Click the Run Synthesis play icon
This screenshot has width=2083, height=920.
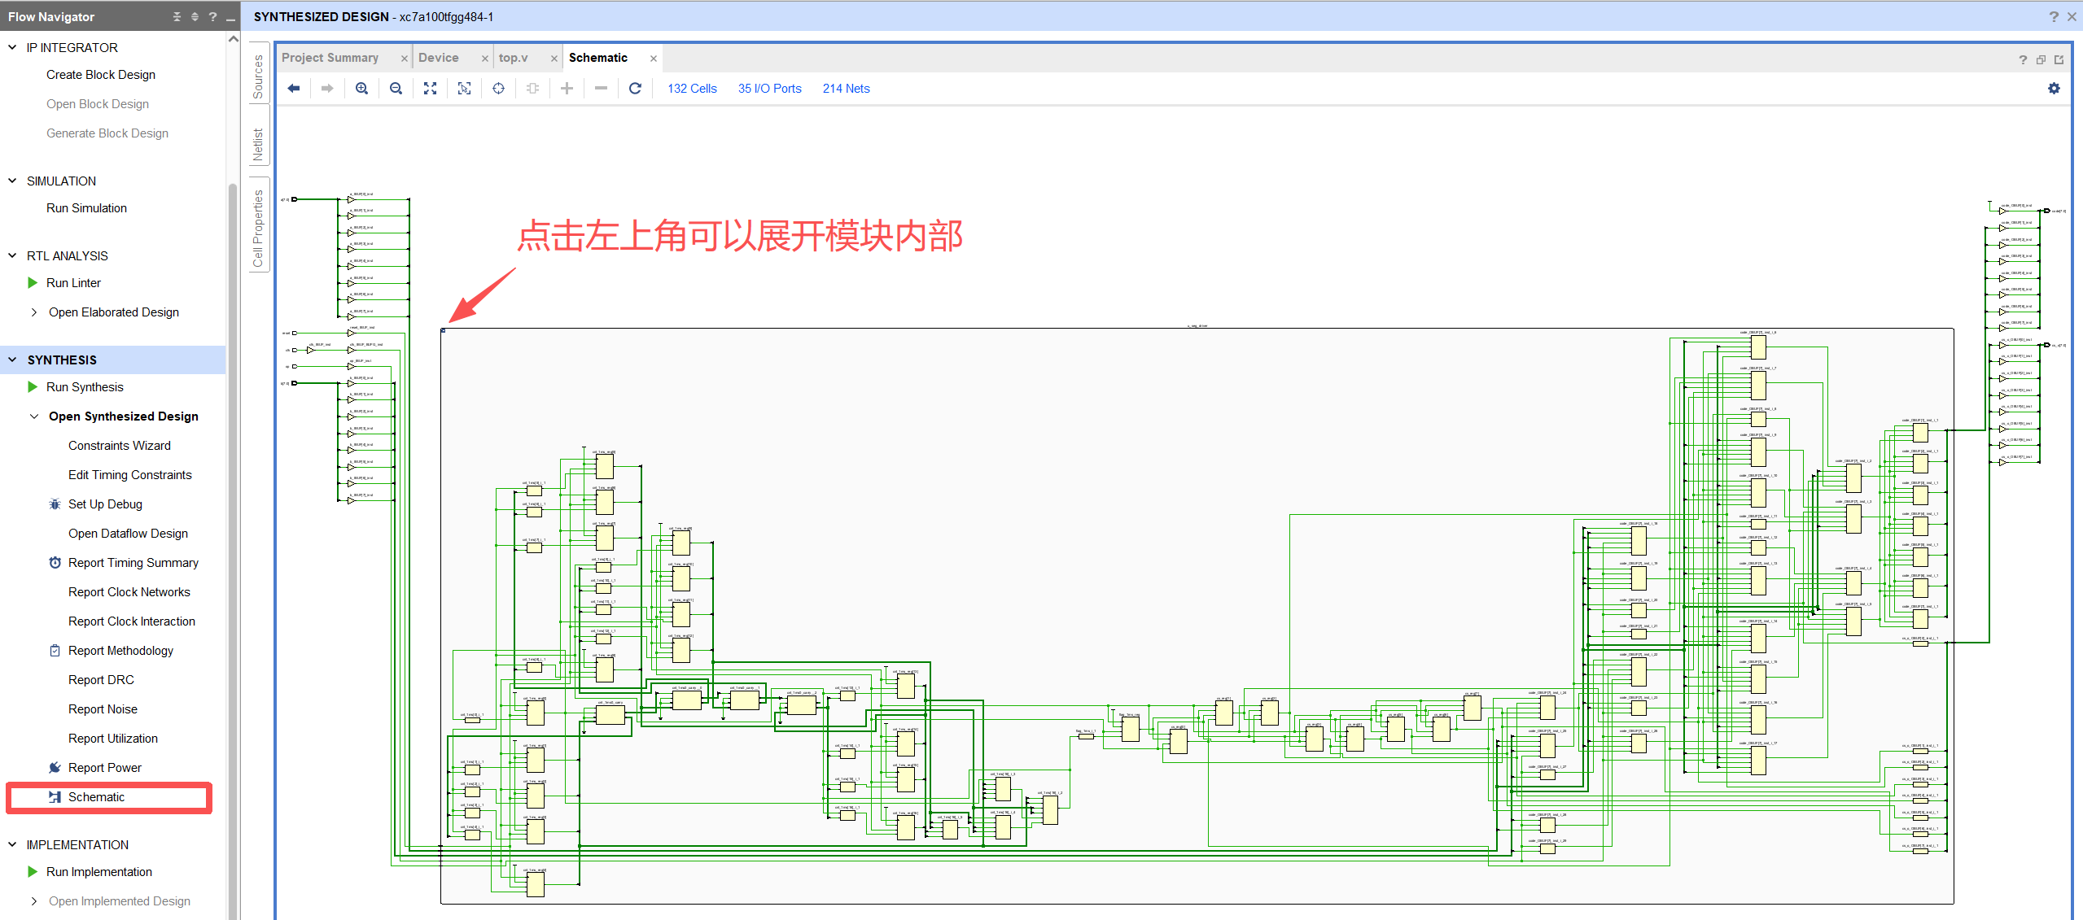pos(32,386)
